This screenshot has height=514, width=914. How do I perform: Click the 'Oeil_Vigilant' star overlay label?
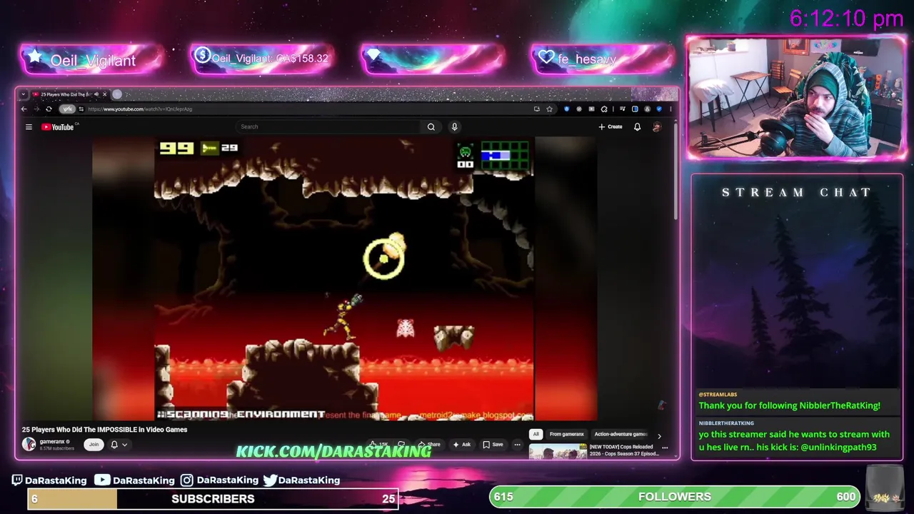93,61
